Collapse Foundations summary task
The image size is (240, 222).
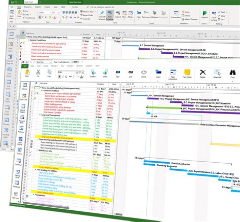[33, 195]
